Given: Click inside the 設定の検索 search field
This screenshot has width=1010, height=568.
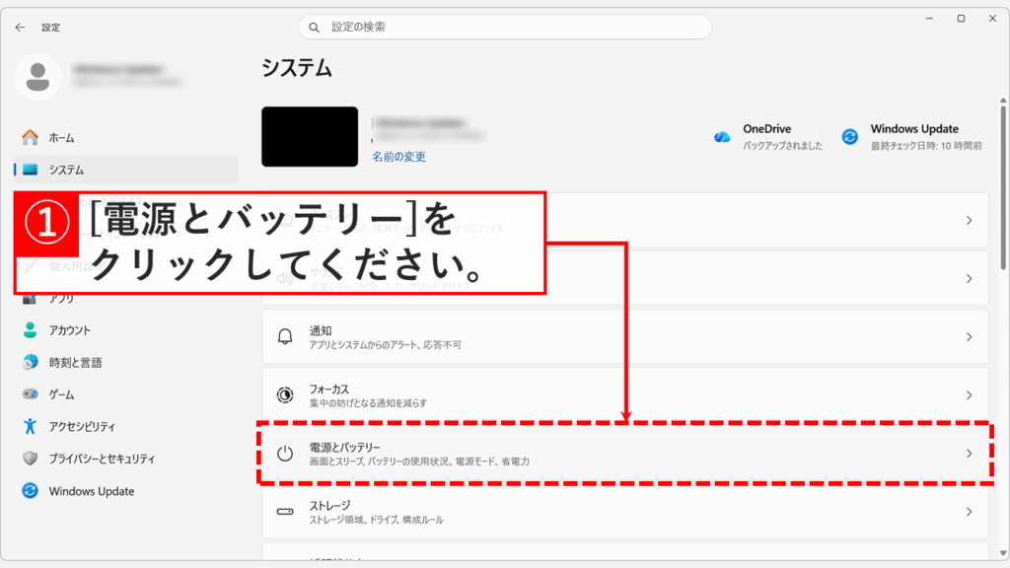Looking at the screenshot, I should point(503,27).
